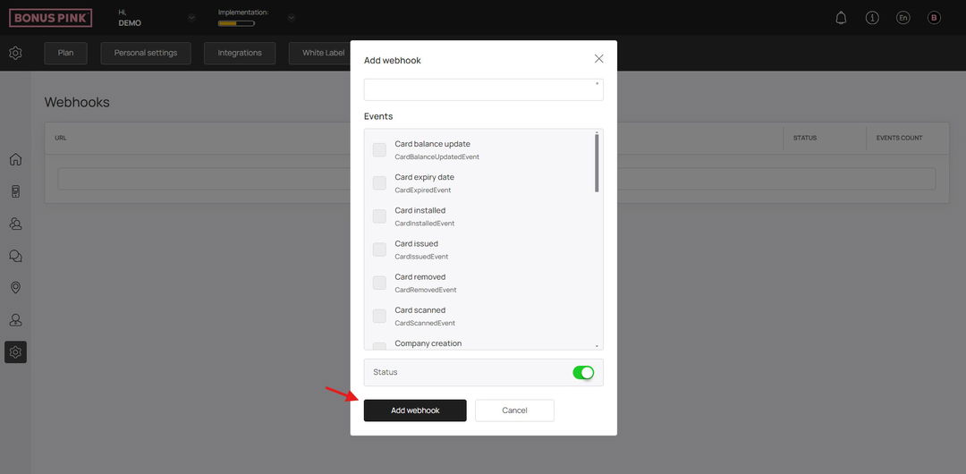The height and width of the screenshot is (474, 966).
Task: Check Card installed event
Action: click(379, 216)
